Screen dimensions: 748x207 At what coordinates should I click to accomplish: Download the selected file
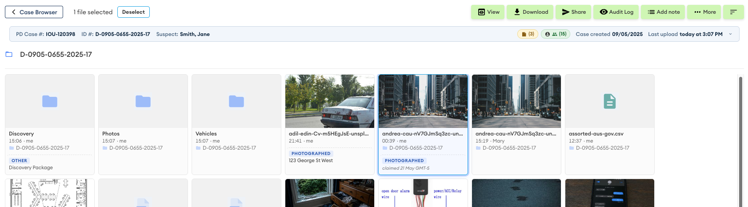click(531, 12)
